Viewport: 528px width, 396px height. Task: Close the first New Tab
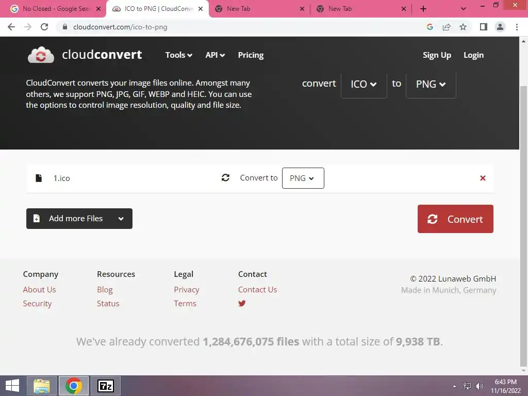(x=302, y=9)
